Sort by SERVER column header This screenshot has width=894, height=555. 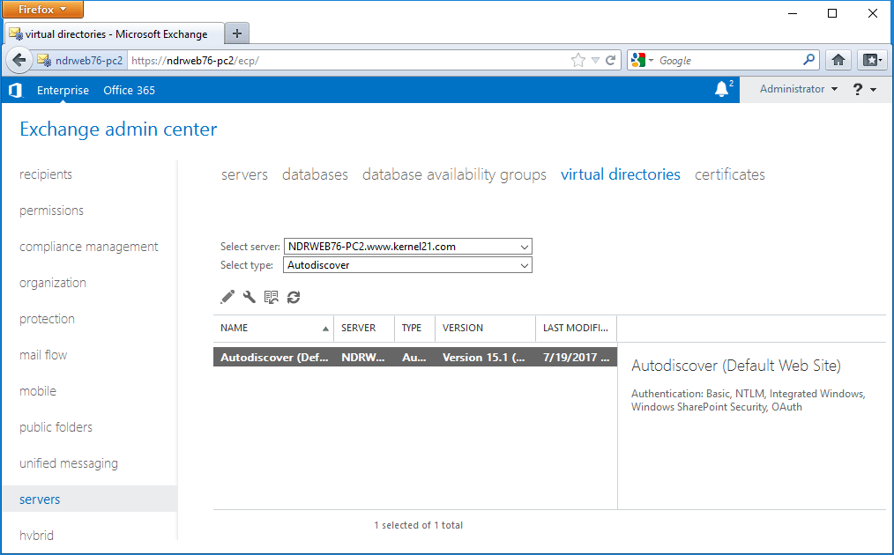click(364, 328)
